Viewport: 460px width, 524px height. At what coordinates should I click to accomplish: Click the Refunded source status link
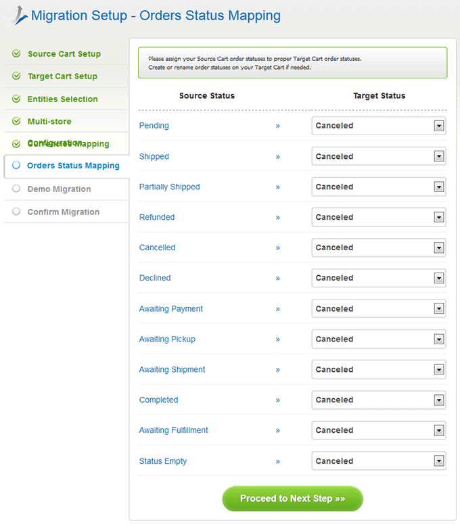tap(157, 217)
